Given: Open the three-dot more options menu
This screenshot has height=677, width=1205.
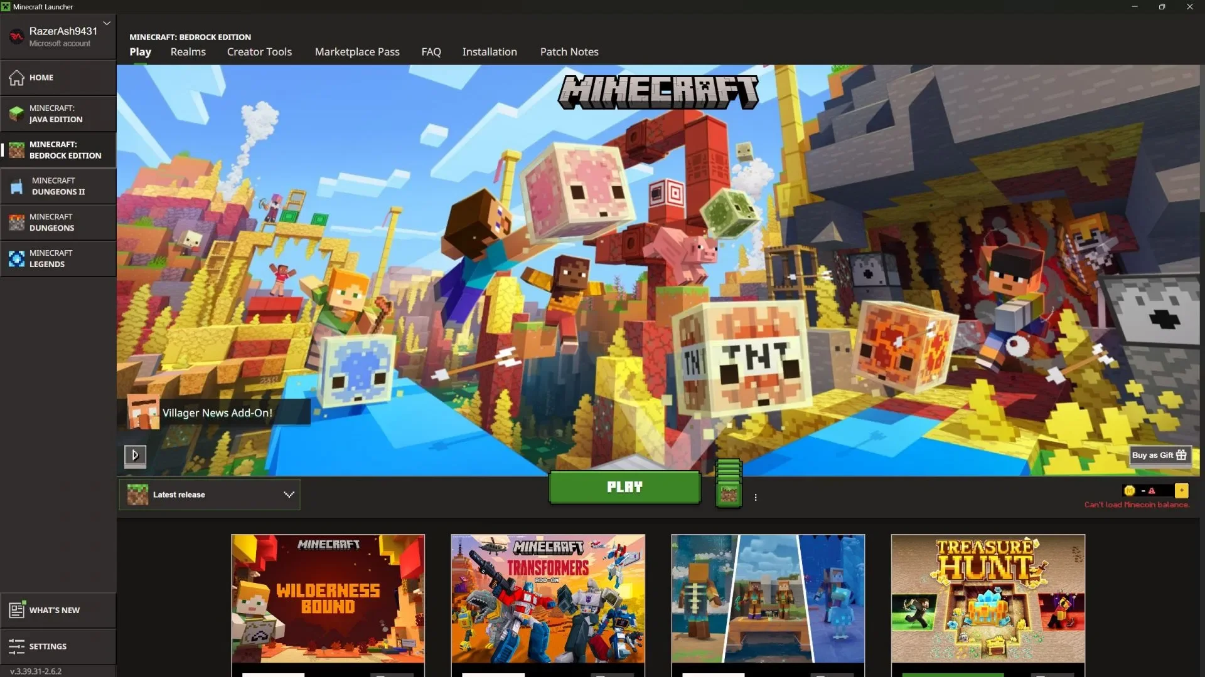Looking at the screenshot, I should click(x=756, y=497).
